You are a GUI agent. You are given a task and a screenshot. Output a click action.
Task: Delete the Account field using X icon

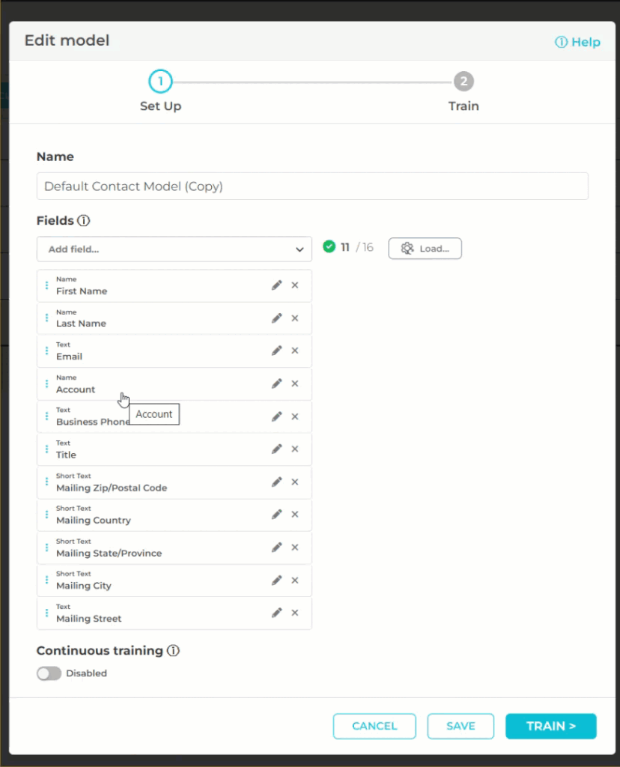click(x=295, y=383)
